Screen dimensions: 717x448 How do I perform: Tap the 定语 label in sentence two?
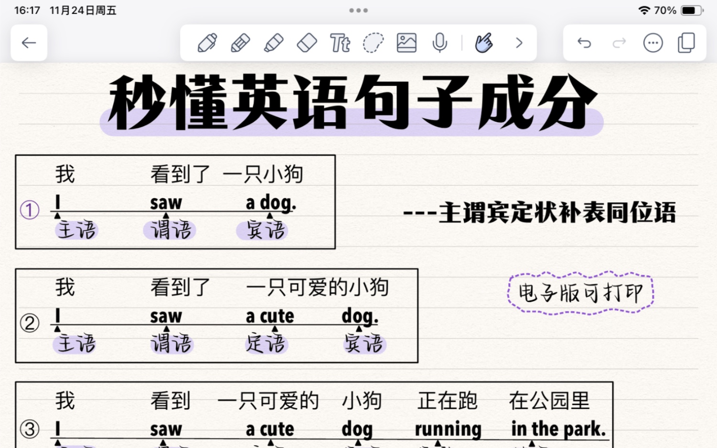click(x=266, y=344)
